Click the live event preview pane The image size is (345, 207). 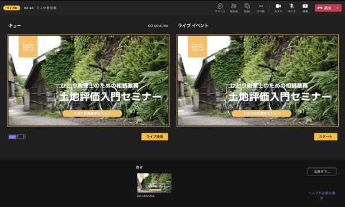coord(258,80)
